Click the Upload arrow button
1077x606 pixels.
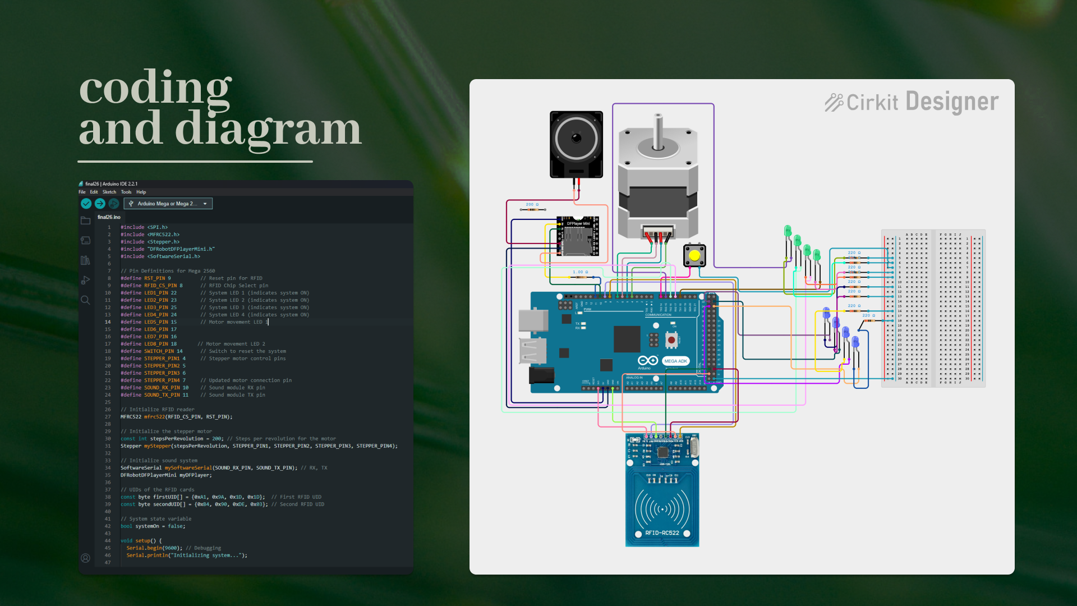(100, 204)
